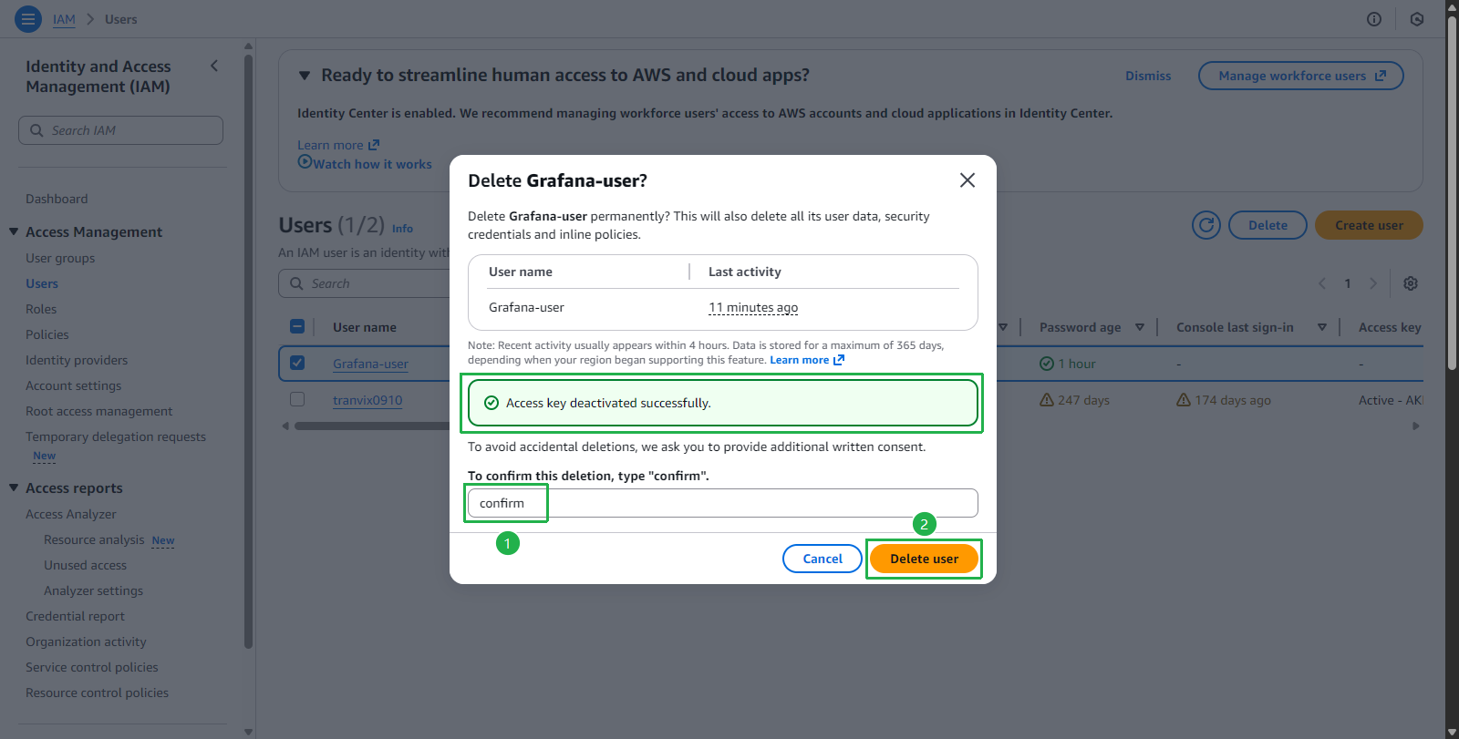The width and height of the screenshot is (1459, 739).
Task: Collapse the streamline human access banner
Action: tap(305, 76)
